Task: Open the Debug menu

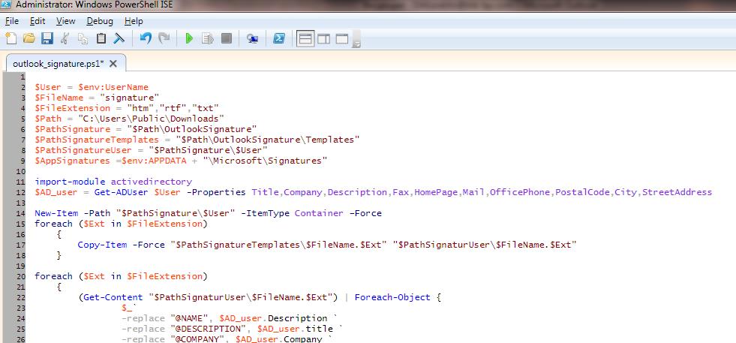Action: click(x=100, y=21)
